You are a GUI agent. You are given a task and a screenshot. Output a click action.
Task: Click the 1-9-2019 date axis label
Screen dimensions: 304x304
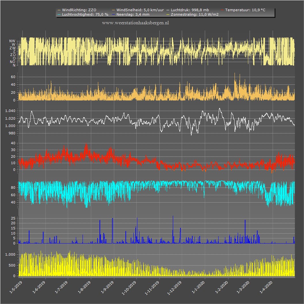(107, 287)
